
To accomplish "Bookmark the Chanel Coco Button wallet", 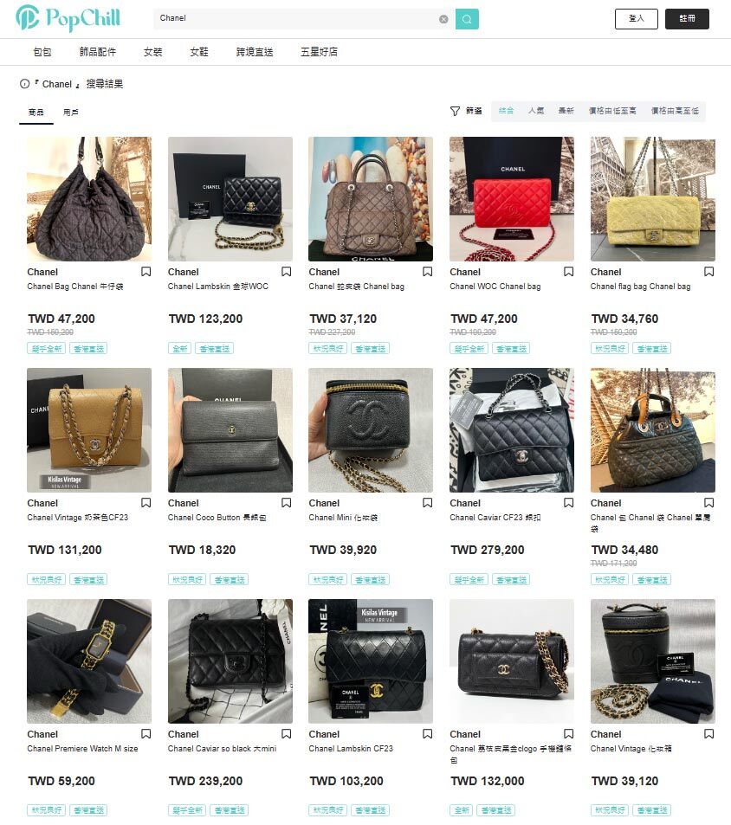I will pos(287,502).
